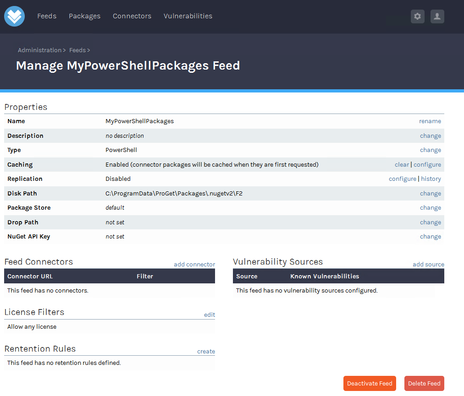Change the Description property
The height and width of the screenshot is (396, 464).
(x=431, y=136)
